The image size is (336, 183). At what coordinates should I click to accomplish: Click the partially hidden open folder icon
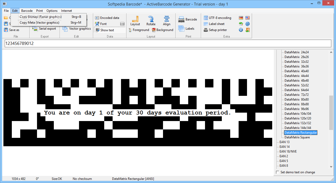coord(6,18)
